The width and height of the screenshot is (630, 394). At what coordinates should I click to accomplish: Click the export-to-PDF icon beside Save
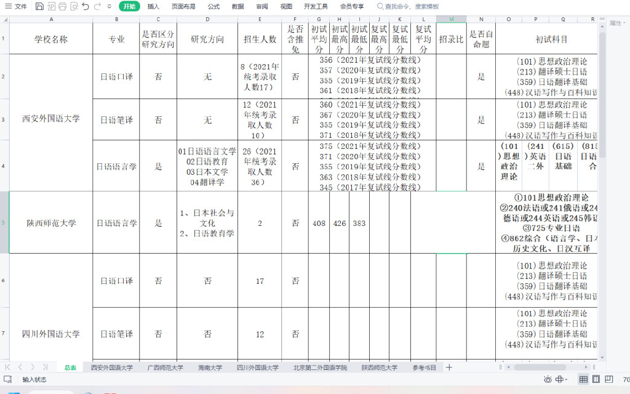51,6
